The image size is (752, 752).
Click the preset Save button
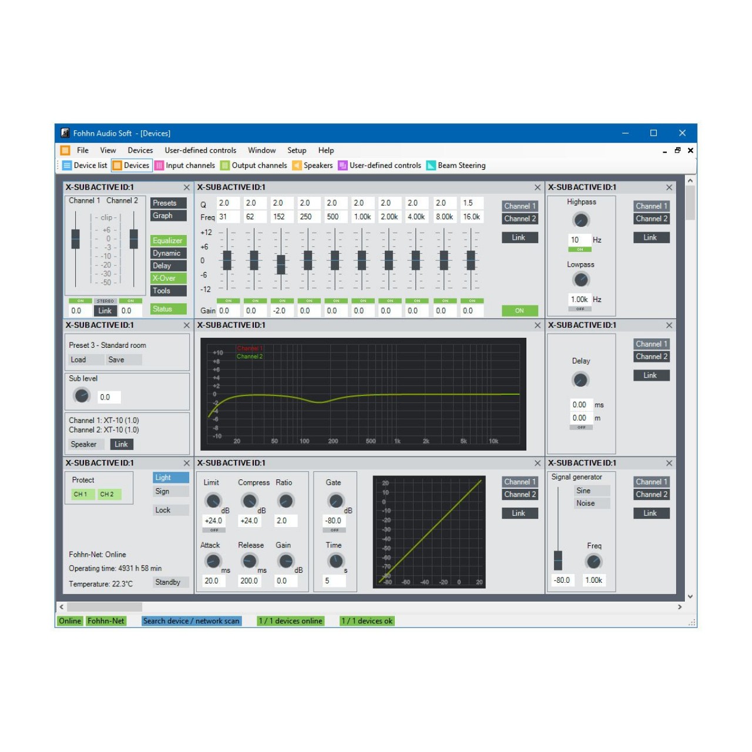[124, 360]
